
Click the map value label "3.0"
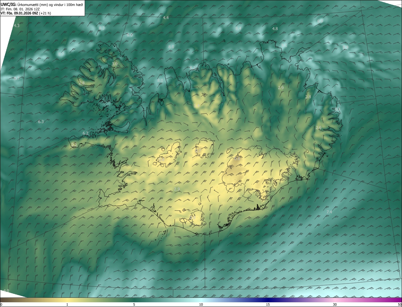pyautogui.click(x=115, y=64)
